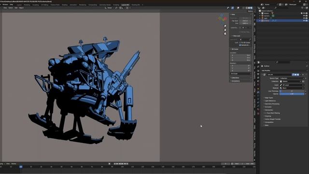This screenshot has width=309, height=174.
Task: Click the viewport navigation axis gizmo
Action: pos(223,18)
